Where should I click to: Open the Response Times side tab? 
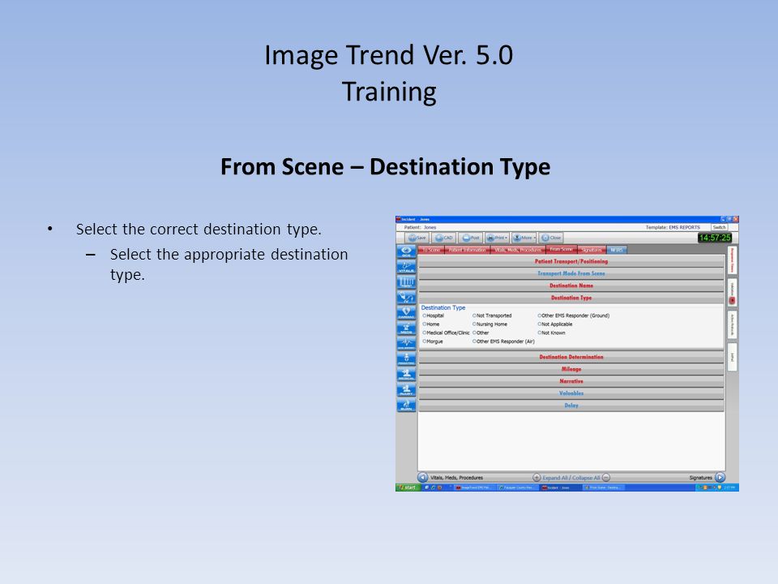(x=732, y=260)
